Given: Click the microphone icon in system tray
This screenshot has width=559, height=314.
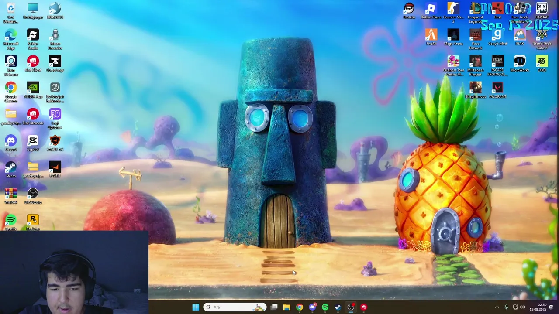Looking at the screenshot, I should tap(506, 307).
